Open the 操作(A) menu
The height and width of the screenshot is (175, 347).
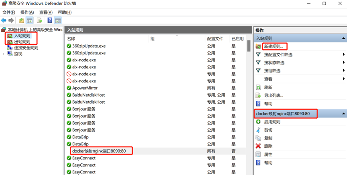tap(27, 12)
